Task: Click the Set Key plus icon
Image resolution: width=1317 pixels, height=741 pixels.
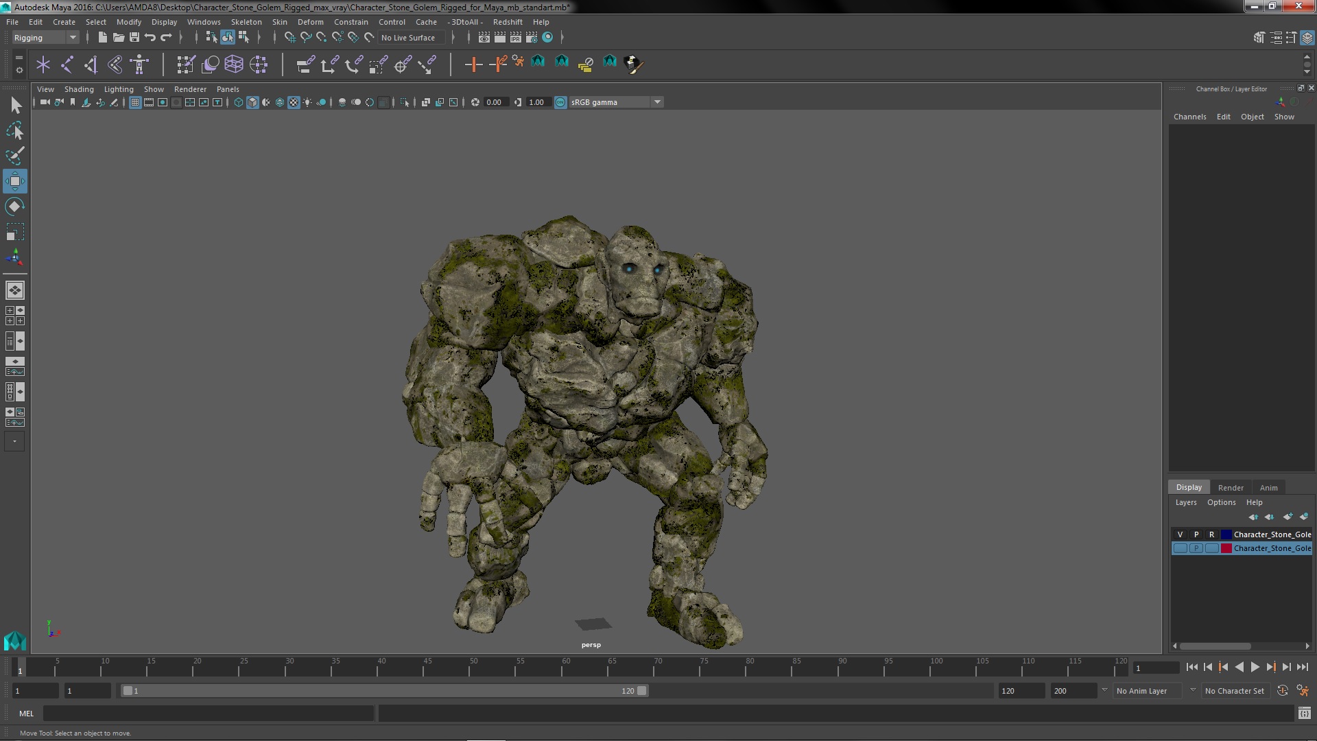Action: point(473,64)
